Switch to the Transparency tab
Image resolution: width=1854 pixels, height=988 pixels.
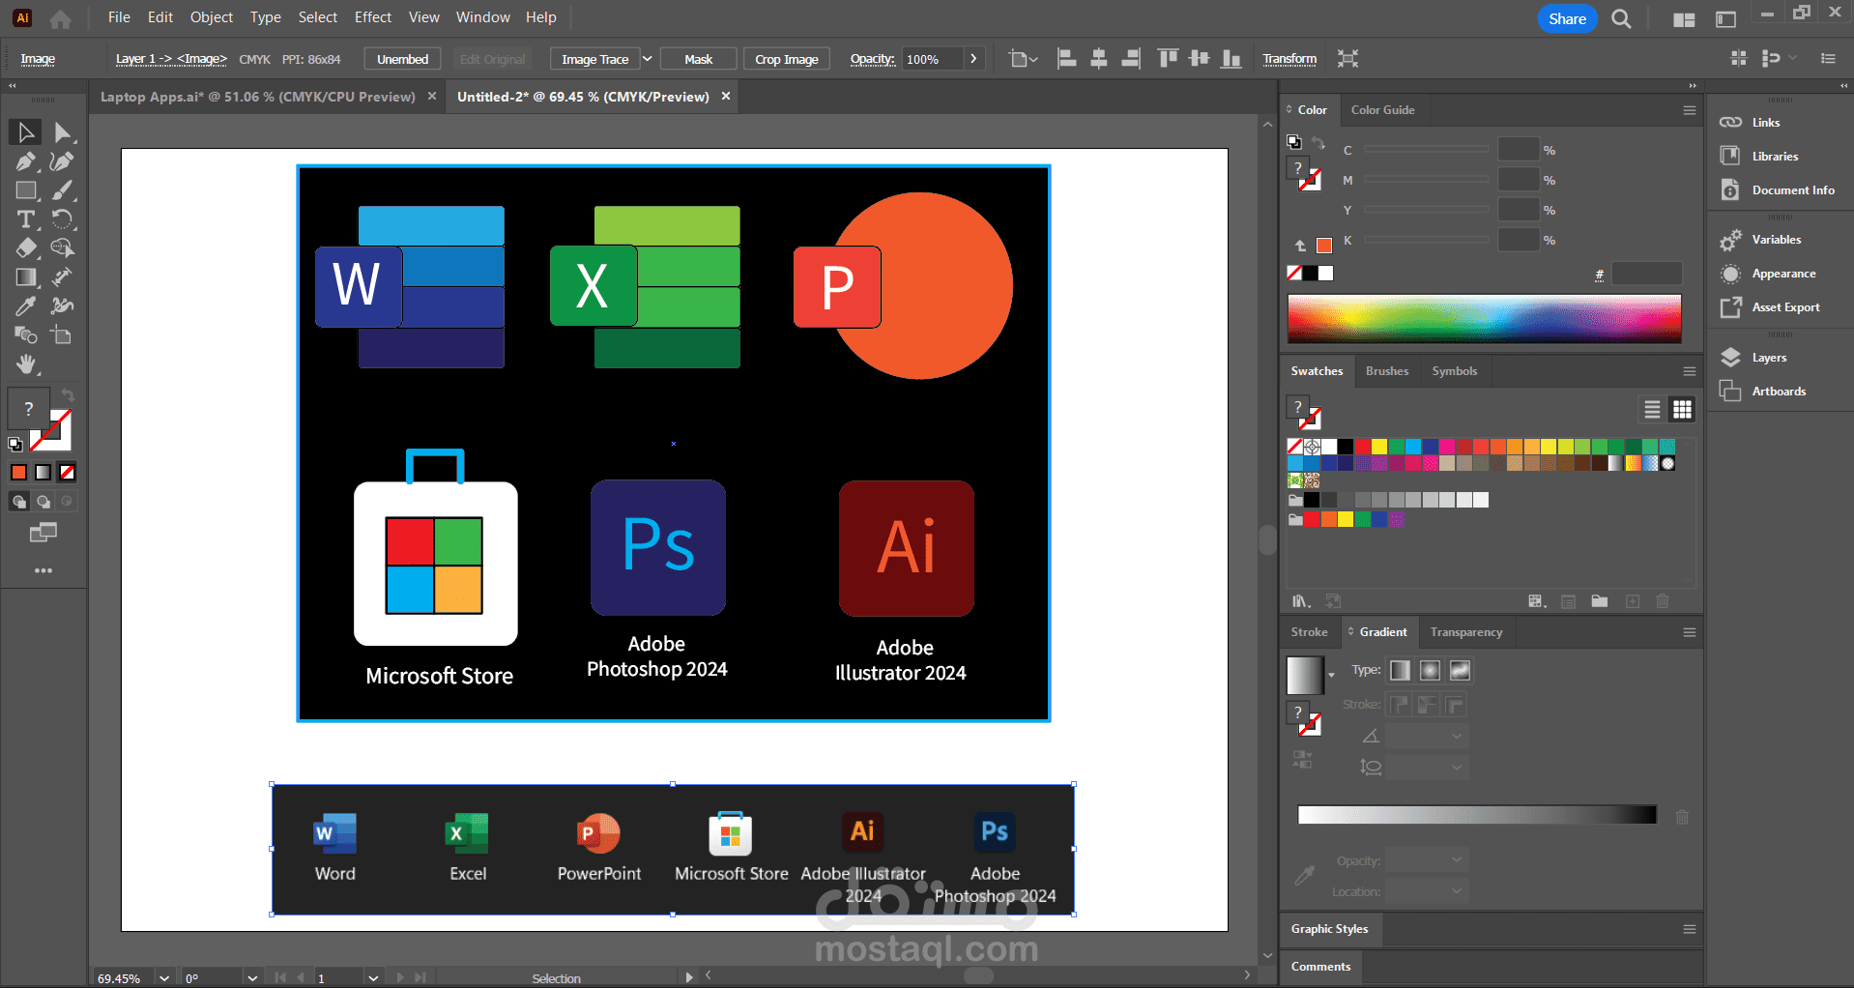[1466, 632]
